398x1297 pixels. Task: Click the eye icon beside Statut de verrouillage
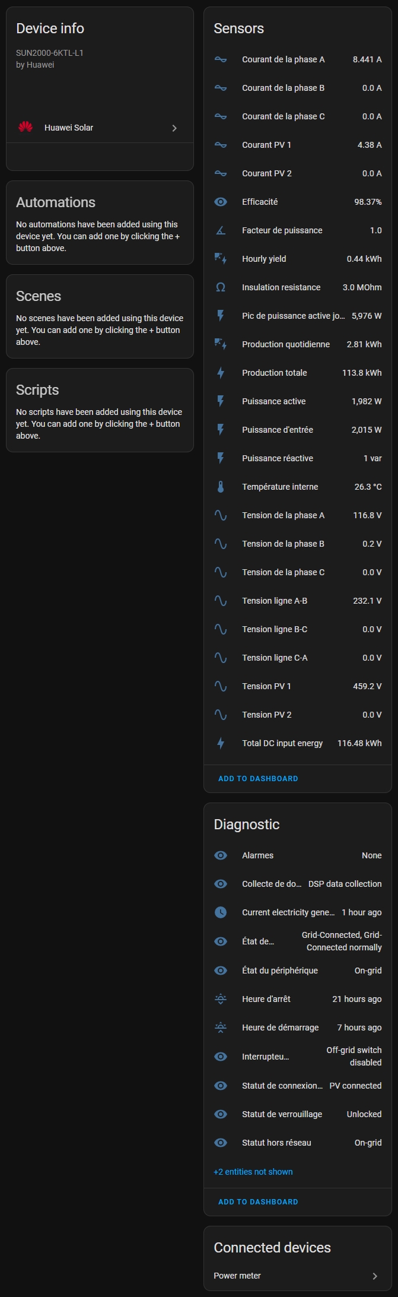click(x=221, y=1114)
